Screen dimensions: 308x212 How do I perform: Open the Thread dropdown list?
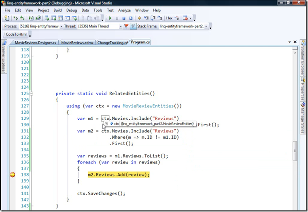coord(121,26)
